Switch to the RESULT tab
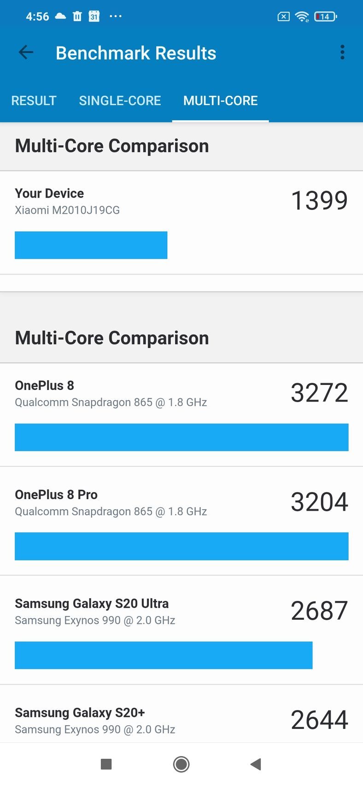Screen dimensions: 363x786 click(x=34, y=101)
